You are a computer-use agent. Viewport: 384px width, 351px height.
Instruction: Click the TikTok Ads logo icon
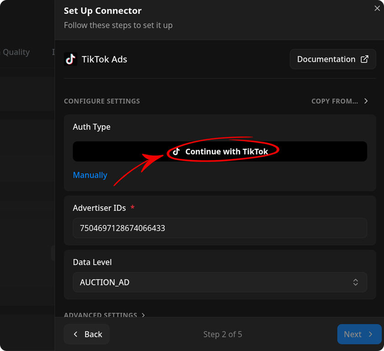70,59
